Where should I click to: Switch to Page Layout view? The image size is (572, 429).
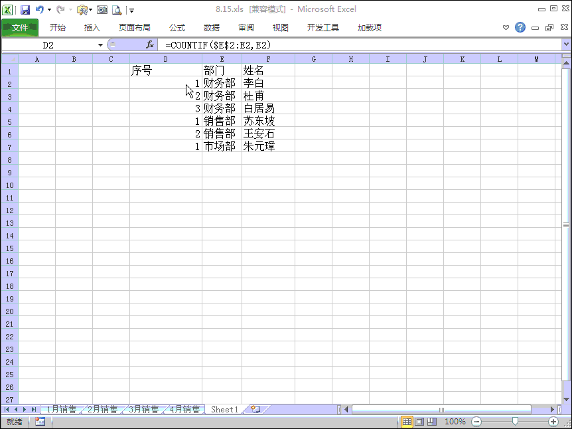tap(419, 422)
